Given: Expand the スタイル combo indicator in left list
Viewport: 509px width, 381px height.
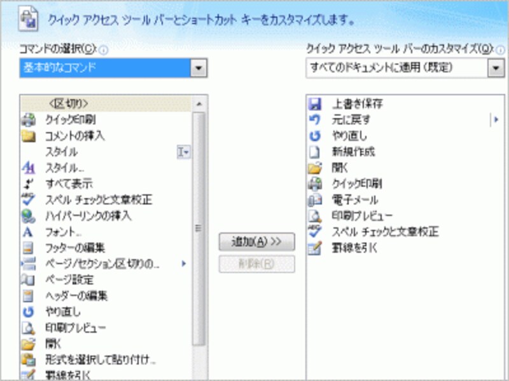Looking at the screenshot, I should click(183, 152).
